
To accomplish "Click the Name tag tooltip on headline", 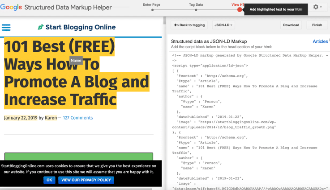I will click(76, 60).
